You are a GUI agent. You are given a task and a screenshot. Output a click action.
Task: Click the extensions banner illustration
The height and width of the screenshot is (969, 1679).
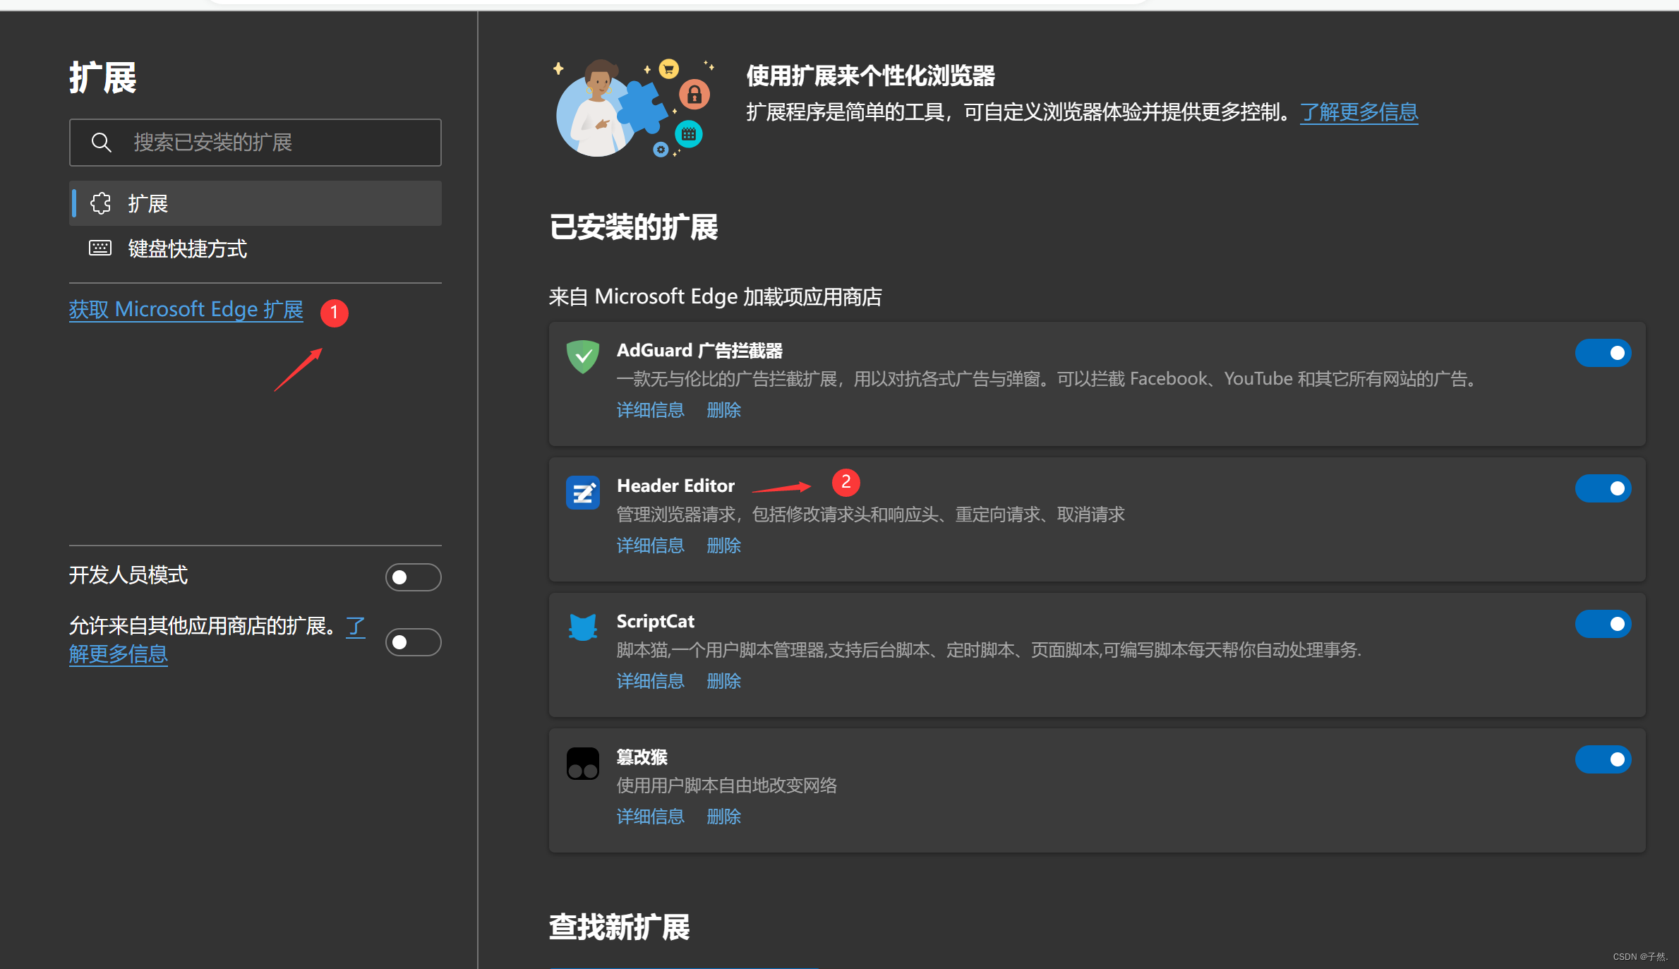pos(635,108)
